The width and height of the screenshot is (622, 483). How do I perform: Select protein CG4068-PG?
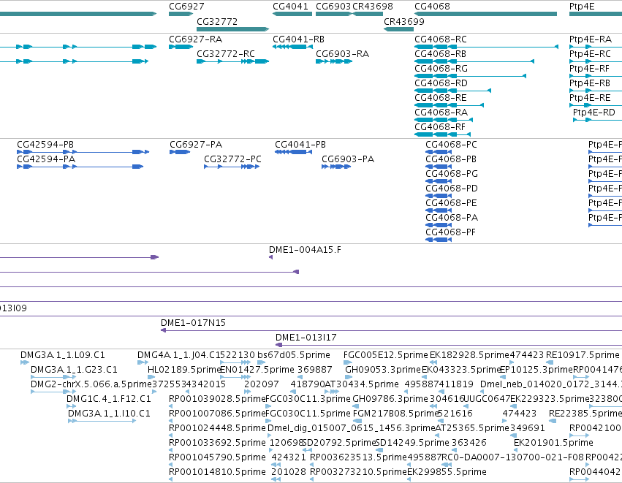pos(452,174)
